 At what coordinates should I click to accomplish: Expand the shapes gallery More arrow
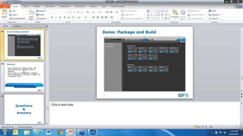(169, 19)
